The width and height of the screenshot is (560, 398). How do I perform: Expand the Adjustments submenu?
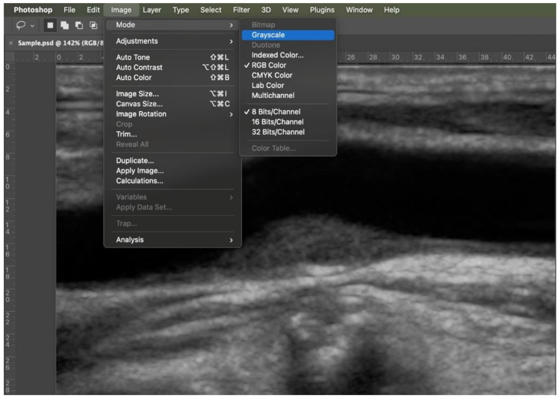click(137, 41)
